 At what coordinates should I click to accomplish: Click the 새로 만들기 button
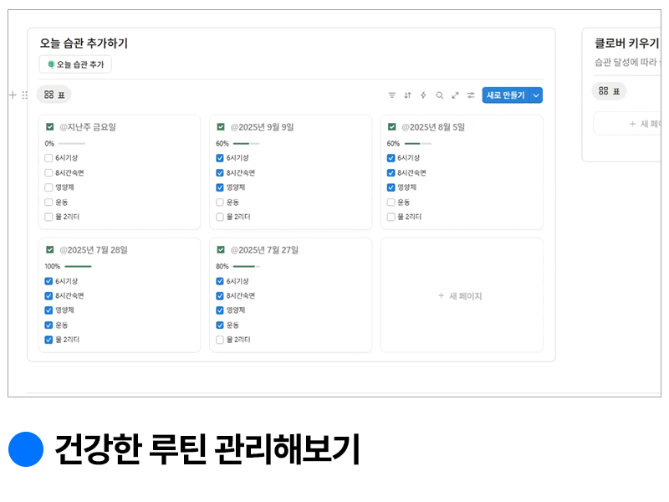point(506,95)
